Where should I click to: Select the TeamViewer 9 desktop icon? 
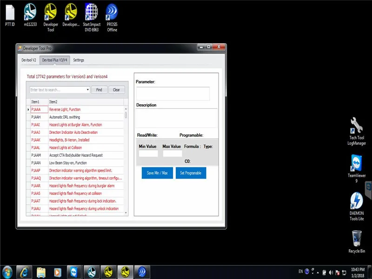point(357,169)
